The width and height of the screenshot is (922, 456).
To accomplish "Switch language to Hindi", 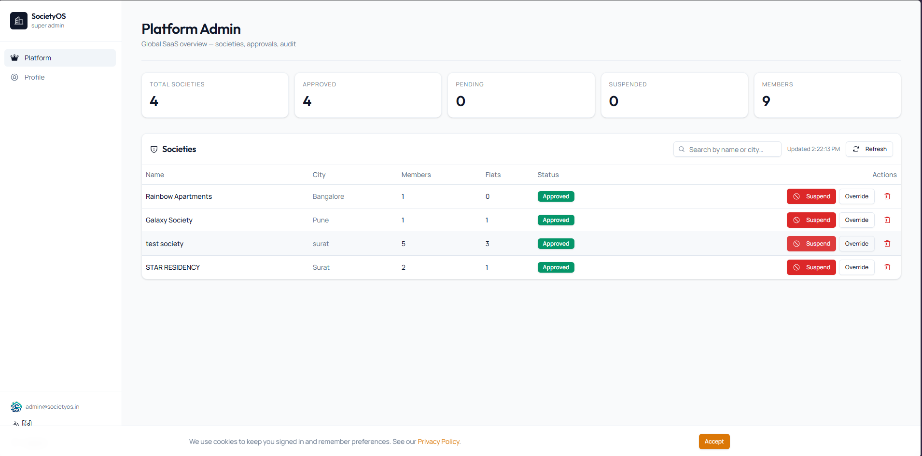I will click(x=27, y=423).
